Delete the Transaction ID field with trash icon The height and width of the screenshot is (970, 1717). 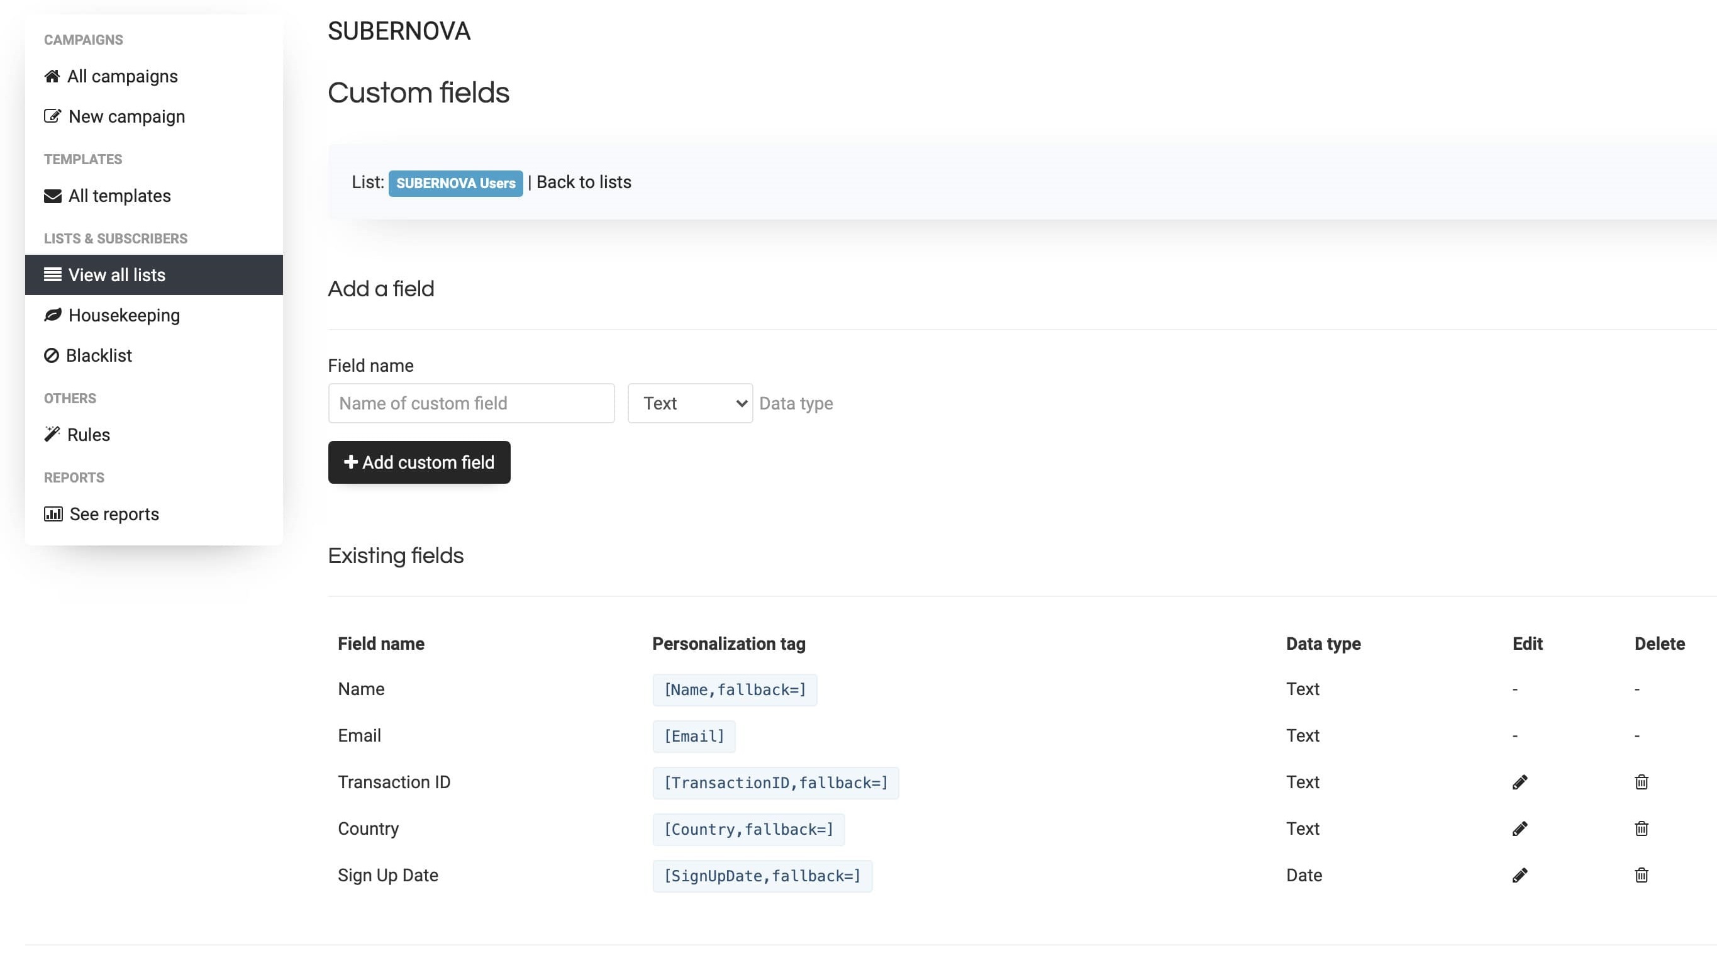pos(1642,782)
